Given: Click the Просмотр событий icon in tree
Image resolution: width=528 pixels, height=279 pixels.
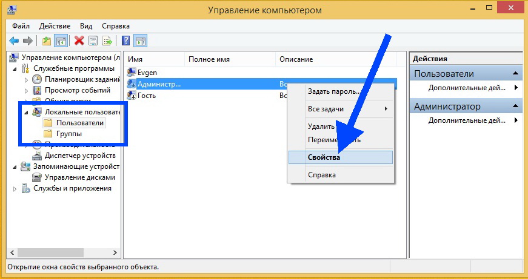Looking at the screenshot, I should pyautogui.click(x=37, y=90).
